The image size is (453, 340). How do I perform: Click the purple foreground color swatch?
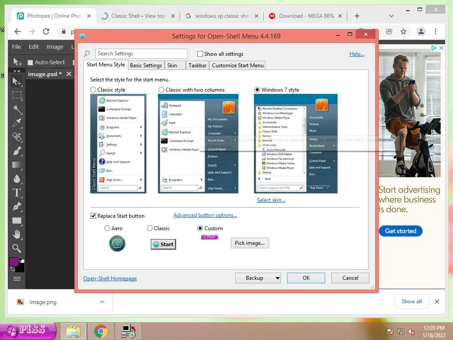coord(14,261)
